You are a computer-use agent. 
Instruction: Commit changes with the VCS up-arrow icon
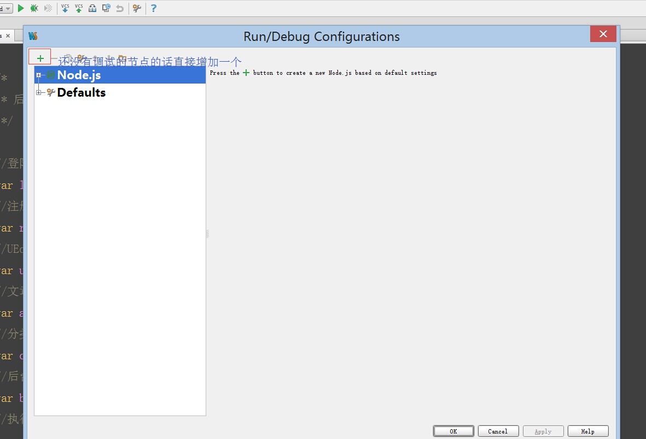79,8
